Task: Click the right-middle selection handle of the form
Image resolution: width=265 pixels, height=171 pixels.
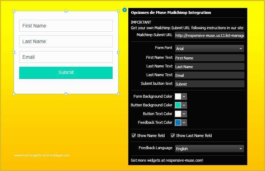Action: tap(118, 52)
